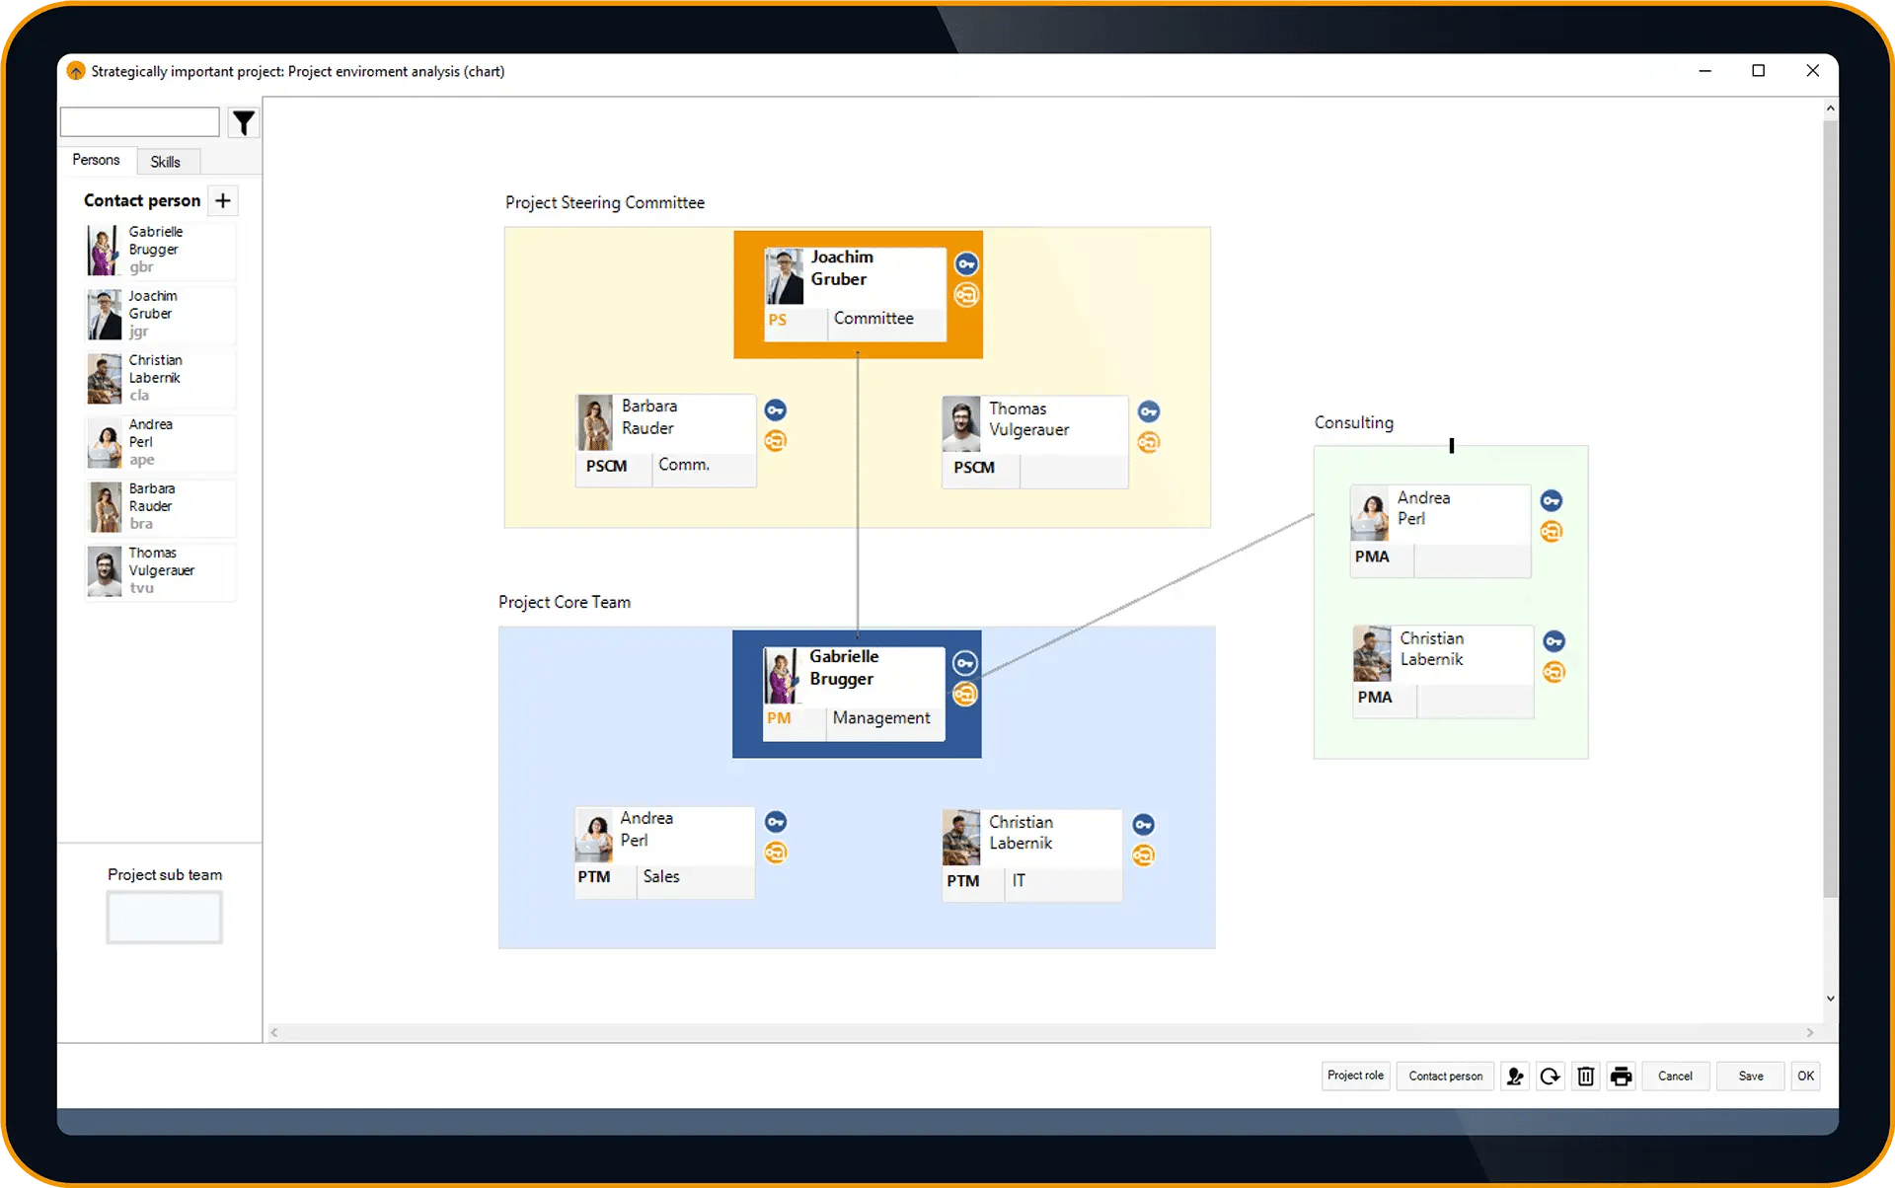Click the blue key icon beside Joachim Gruber
Image resolution: width=1895 pixels, height=1188 pixels.
coord(966,264)
